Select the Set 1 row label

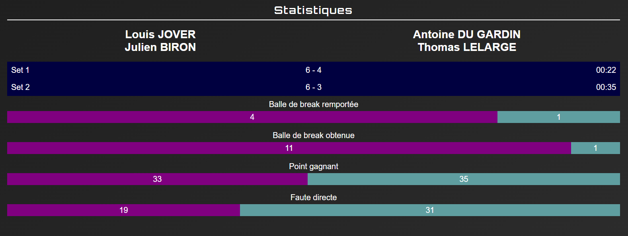tap(20, 70)
